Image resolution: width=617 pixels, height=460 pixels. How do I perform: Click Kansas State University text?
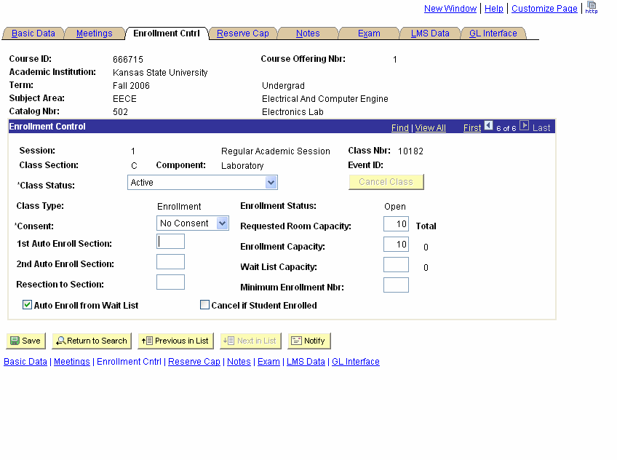[x=160, y=72]
